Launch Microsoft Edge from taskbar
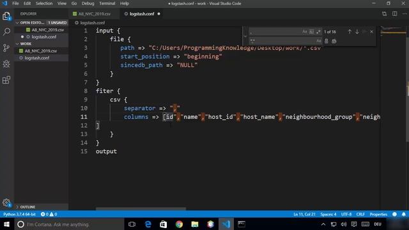 tap(148, 224)
